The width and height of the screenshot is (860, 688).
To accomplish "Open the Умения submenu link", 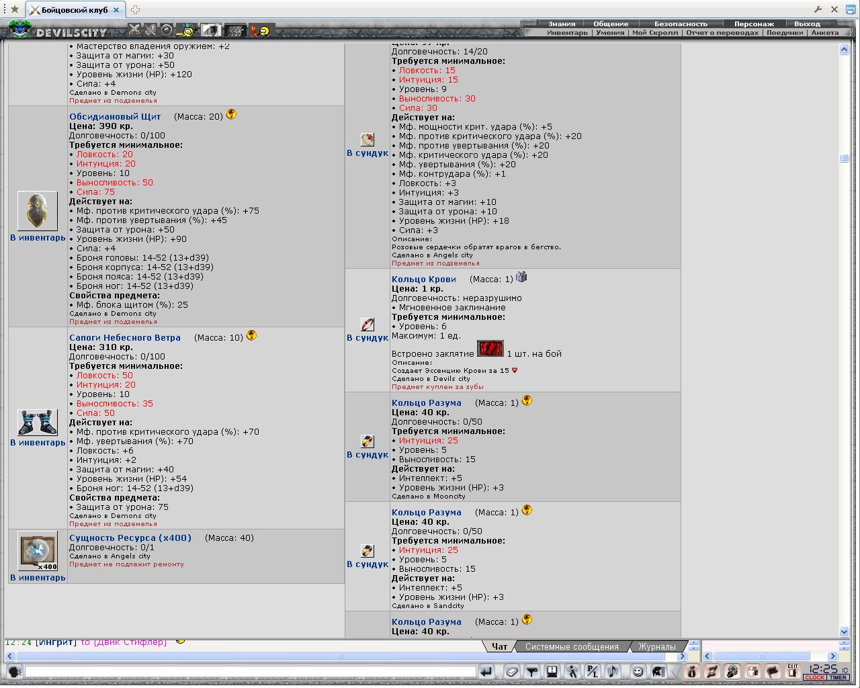I will [610, 32].
